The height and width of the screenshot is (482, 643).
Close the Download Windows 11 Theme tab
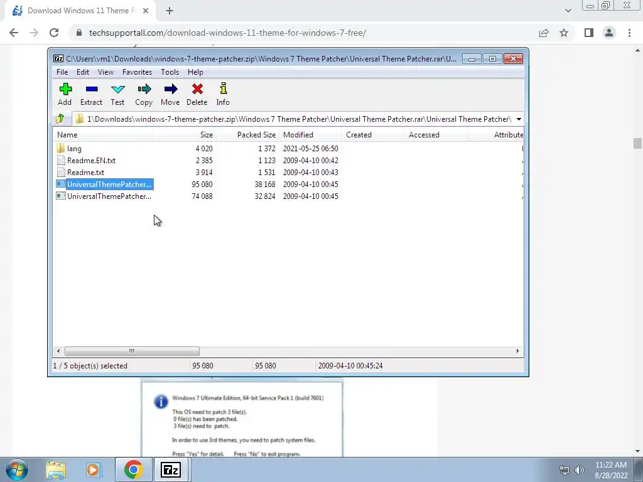(x=146, y=11)
